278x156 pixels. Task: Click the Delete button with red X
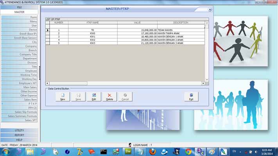[109, 97]
